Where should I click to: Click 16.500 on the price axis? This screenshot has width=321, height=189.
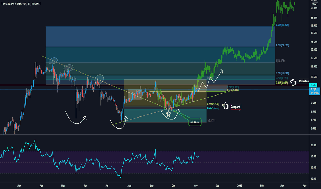[x=314, y=58]
